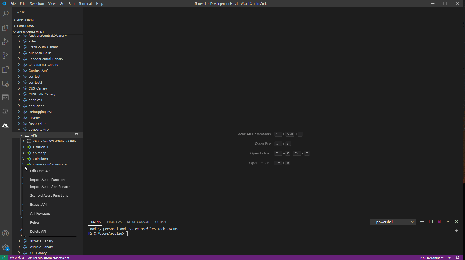Click the remote window status bar icon
This screenshot has height=260, width=465.
click(x=4, y=258)
